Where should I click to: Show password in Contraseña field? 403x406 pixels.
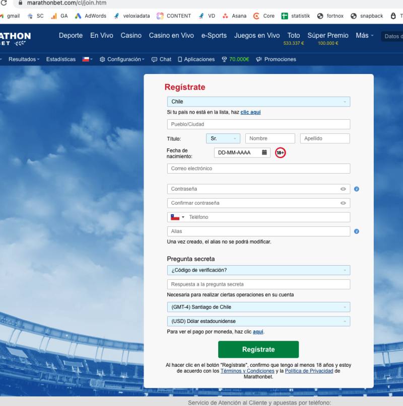click(x=343, y=189)
